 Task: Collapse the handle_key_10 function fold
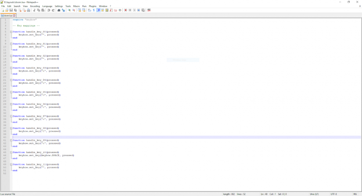pos(11,153)
